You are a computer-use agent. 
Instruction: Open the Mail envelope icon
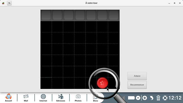tap(26, 98)
